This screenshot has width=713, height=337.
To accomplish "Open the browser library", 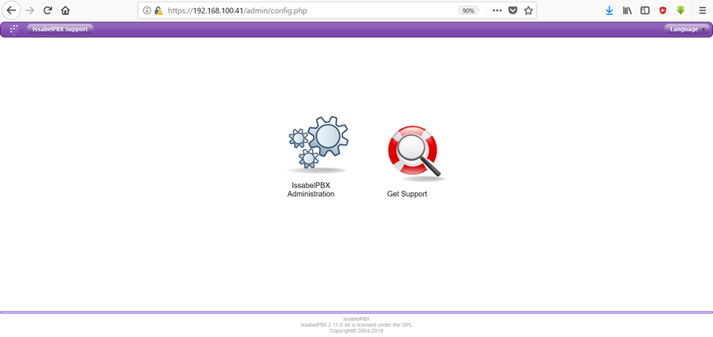I will click(627, 10).
